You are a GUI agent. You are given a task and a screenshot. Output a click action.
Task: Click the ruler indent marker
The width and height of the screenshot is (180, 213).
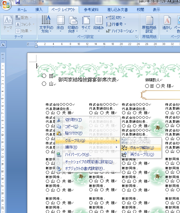pyautogui.click(x=36, y=44)
